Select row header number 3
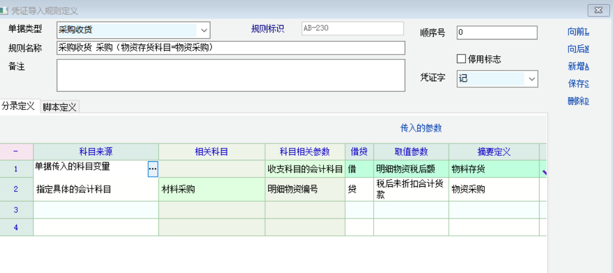 (16, 210)
